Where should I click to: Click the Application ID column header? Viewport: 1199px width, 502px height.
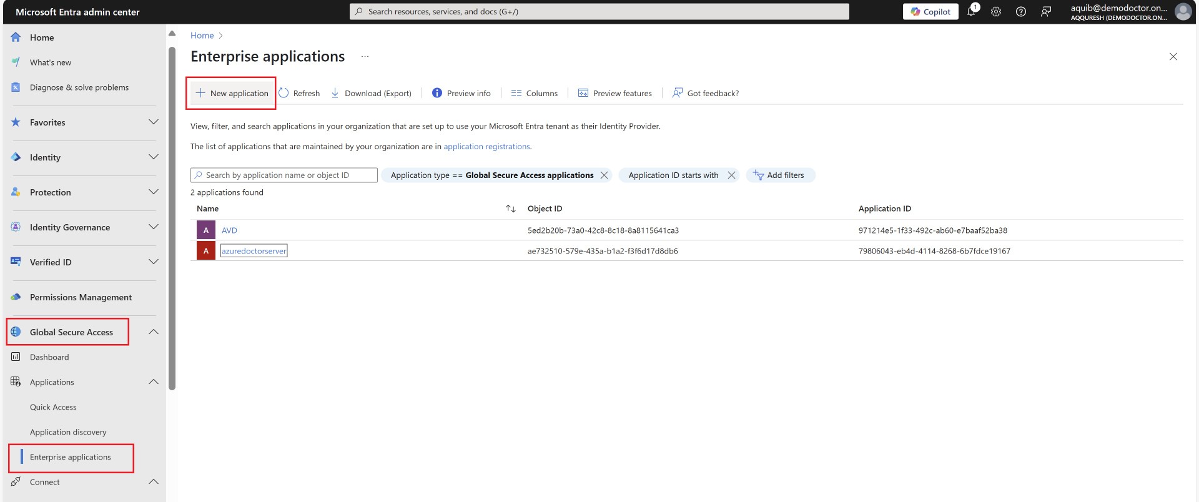[x=884, y=209]
